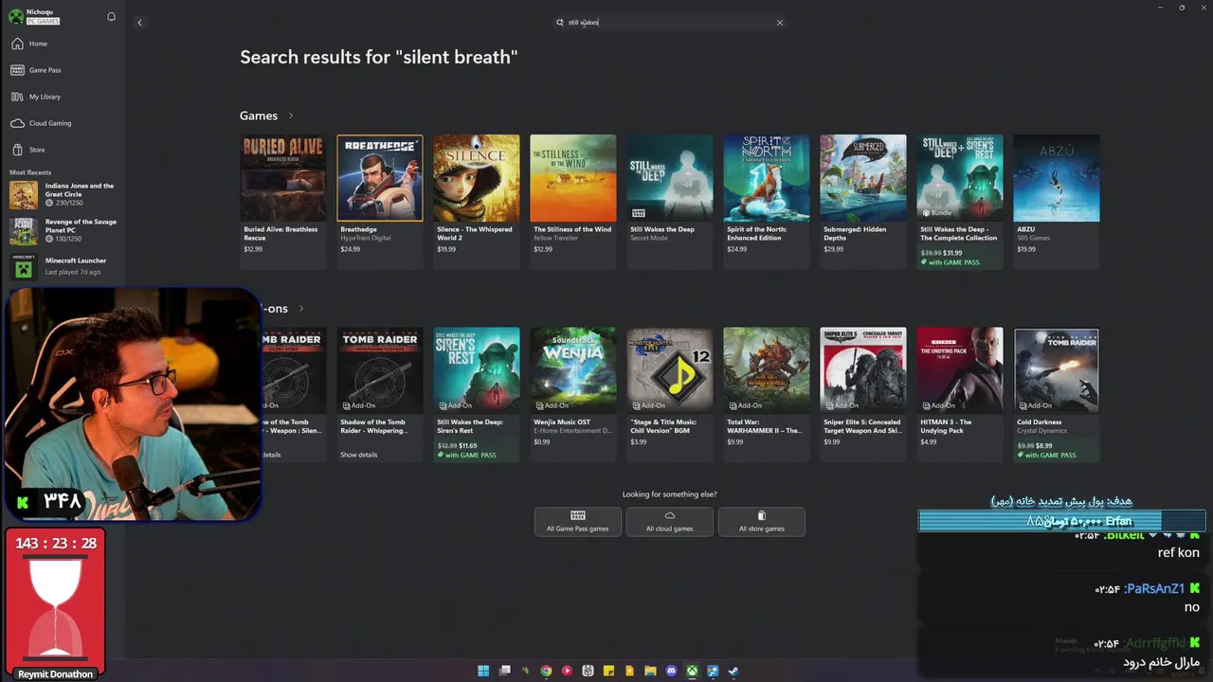Screen dimensions: 1213x682
Task: Clear search with the X icon
Action: click(780, 23)
